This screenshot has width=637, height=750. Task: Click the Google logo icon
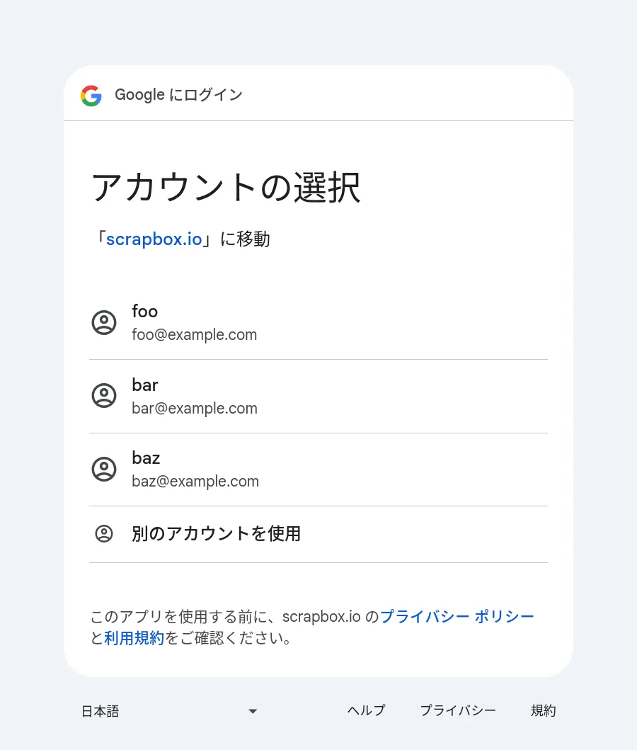click(91, 95)
